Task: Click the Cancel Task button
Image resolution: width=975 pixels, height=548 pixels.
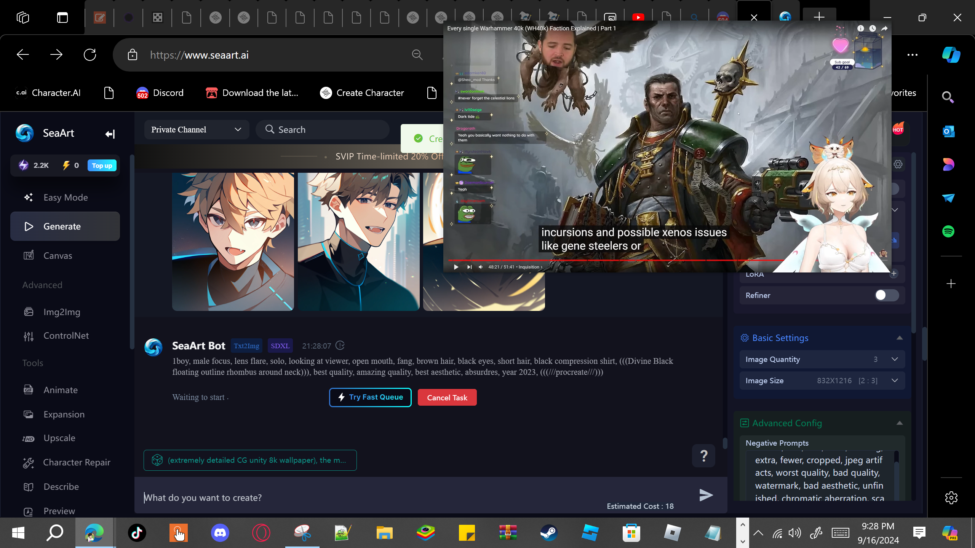Action: click(x=447, y=397)
